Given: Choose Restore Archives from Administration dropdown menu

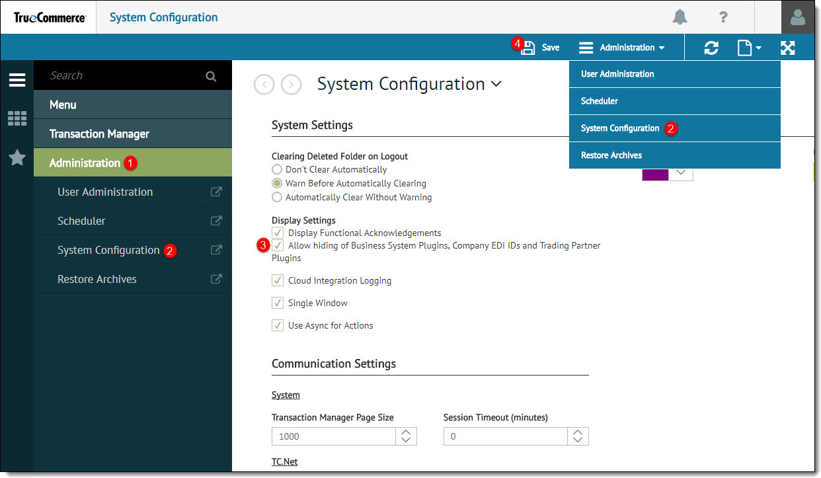Looking at the screenshot, I should point(611,155).
